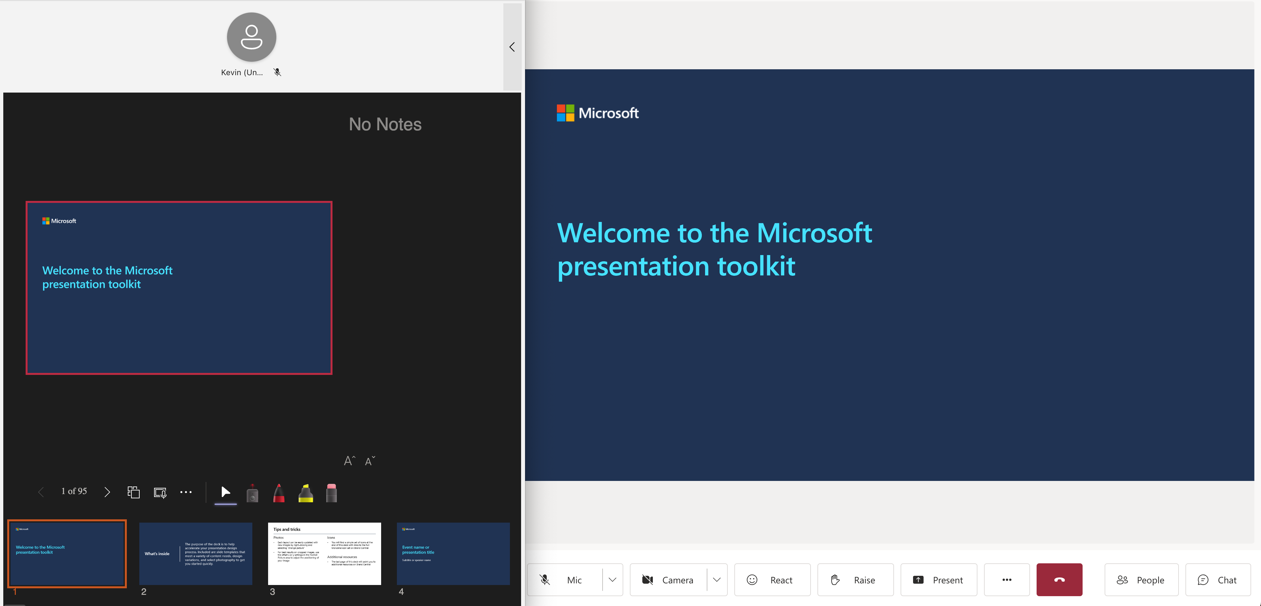
Task: Select slide 3 Tips and tricks thumbnail
Action: point(324,554)
